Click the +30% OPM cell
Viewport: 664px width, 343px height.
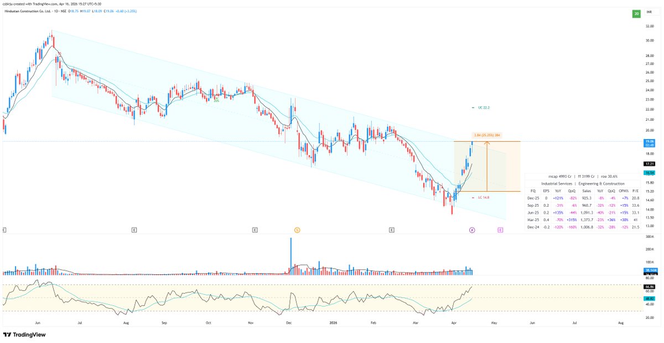624,219
